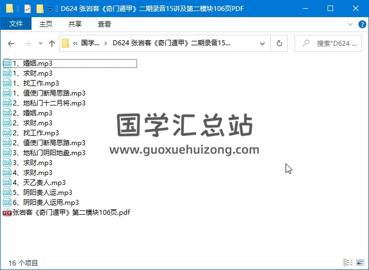Select file 6、阴阳贵人运用.mp3
369x270 pixels.
[46, 203]
